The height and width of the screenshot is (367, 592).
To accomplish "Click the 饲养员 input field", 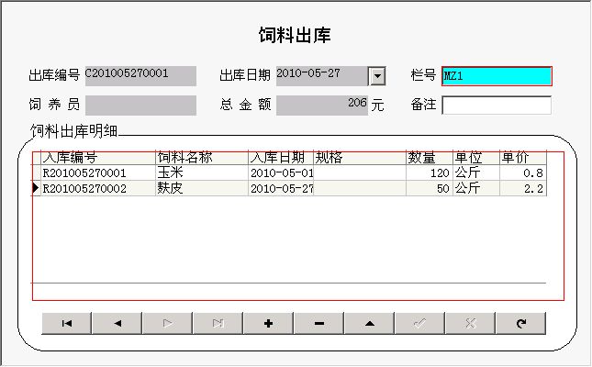I will tap(140, 106).
